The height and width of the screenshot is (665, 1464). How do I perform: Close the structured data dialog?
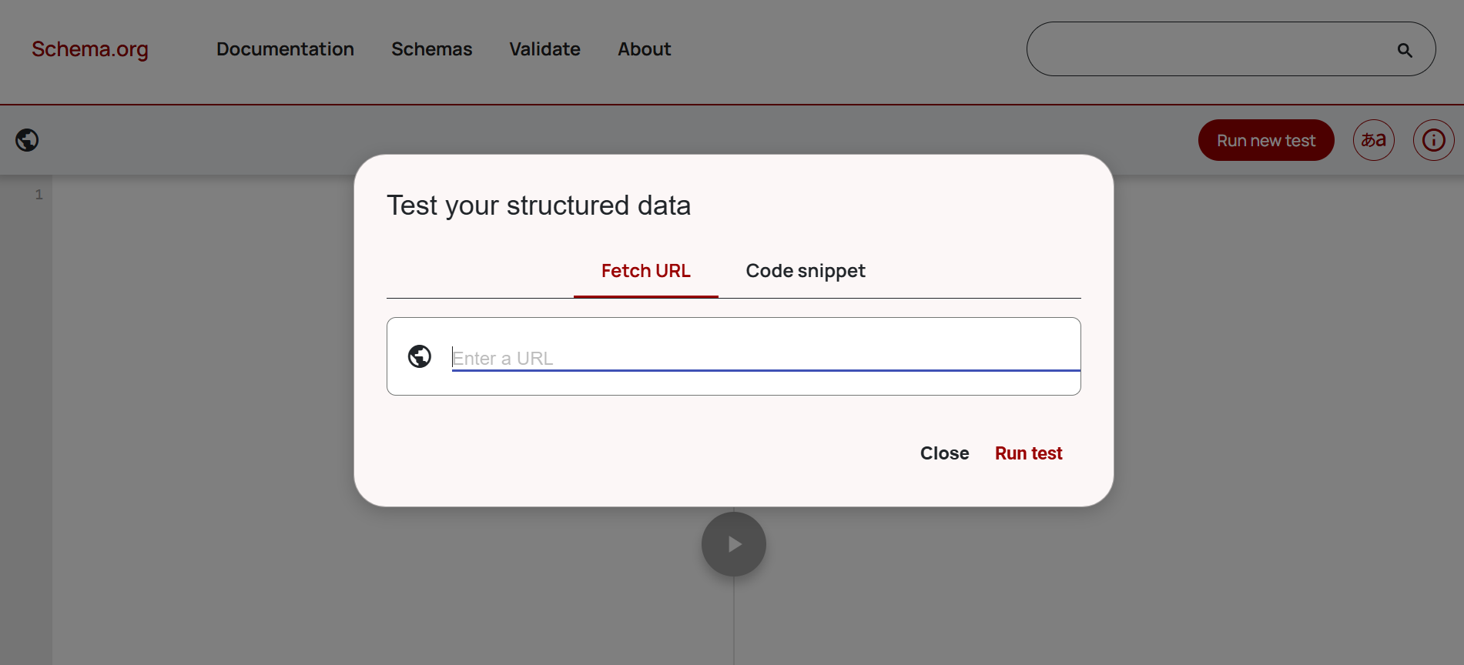coord(944,453)
